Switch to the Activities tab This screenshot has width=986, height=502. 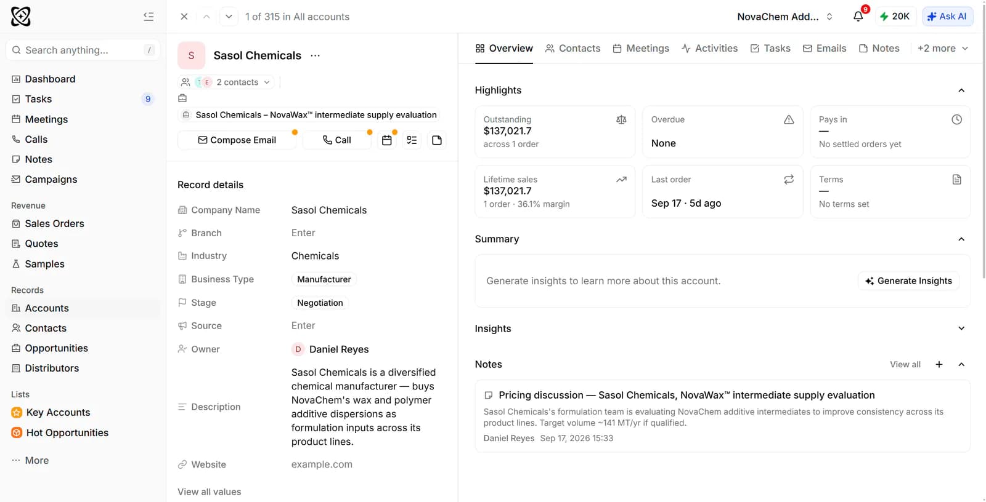pyautogui.click(x=709, y=48)
